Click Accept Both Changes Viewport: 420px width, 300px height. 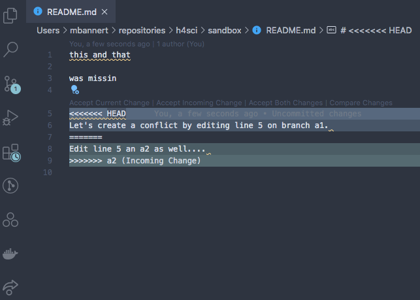tap(285, 103)
